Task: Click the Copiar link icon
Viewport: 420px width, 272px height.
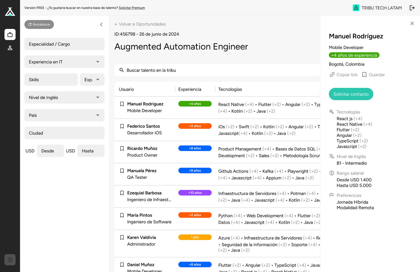Action: click(332, 75)
